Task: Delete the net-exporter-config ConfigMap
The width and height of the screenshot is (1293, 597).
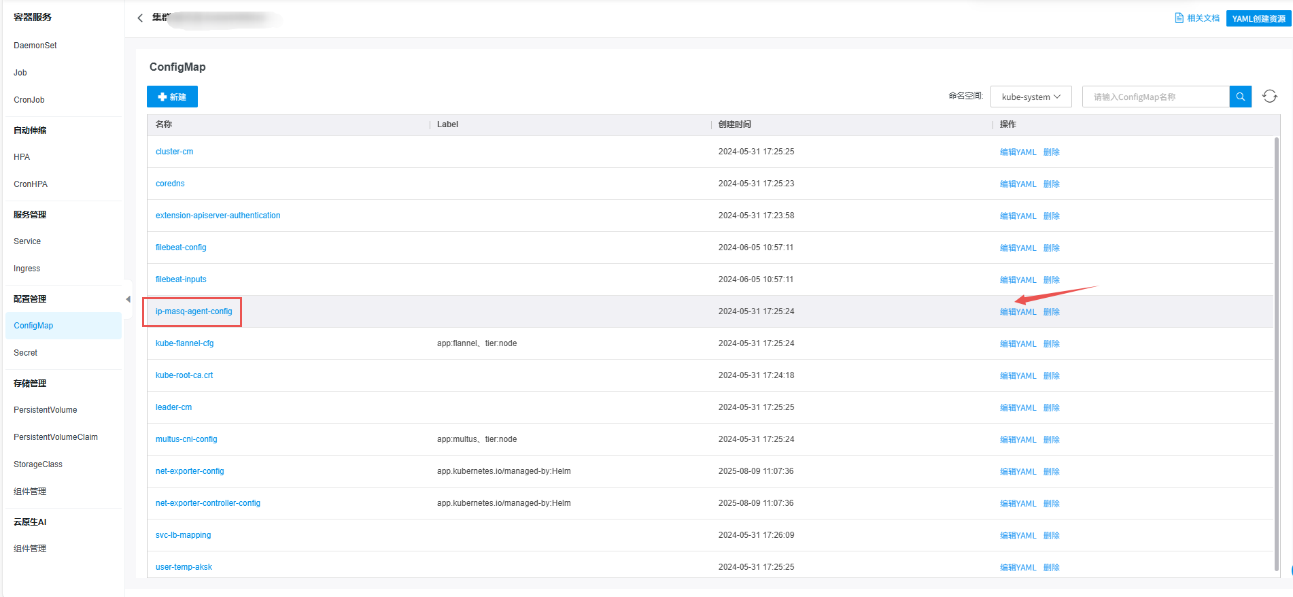Action: pos(1052,472)
